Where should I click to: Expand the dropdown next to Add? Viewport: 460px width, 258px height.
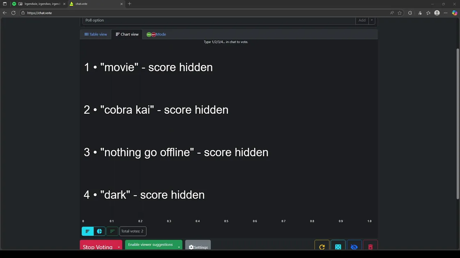point(372,20)
